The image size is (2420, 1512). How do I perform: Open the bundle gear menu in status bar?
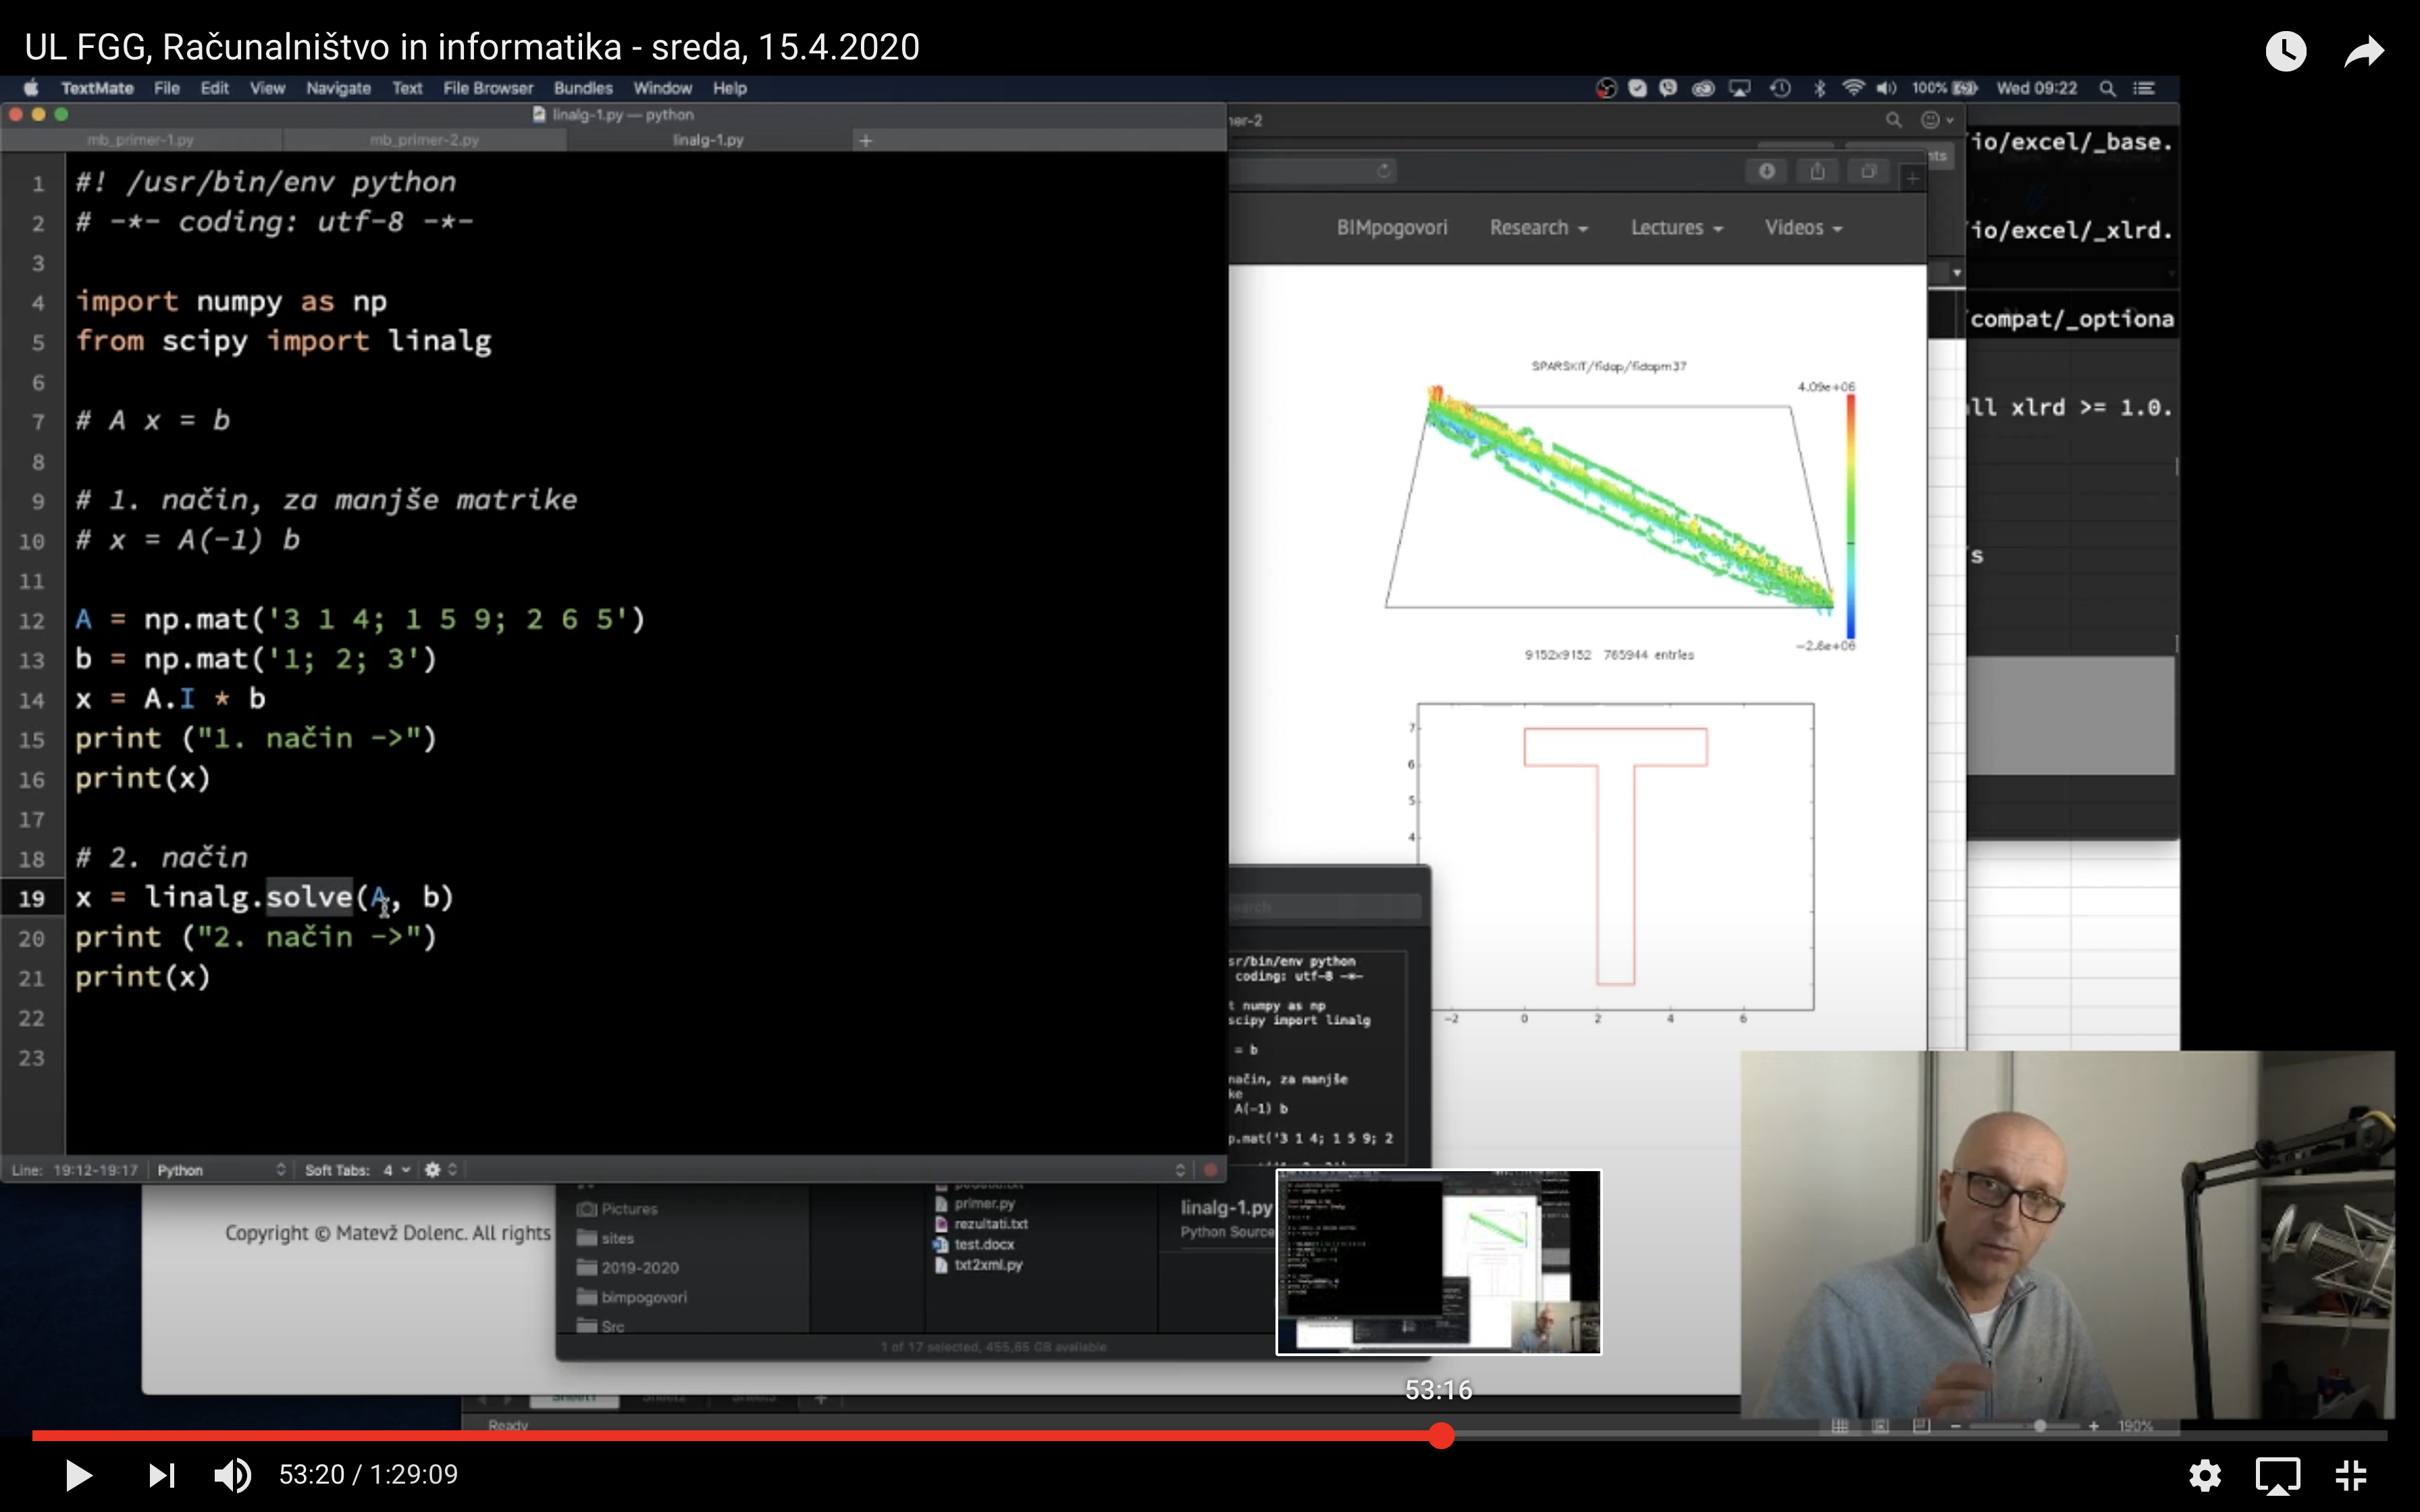click(x=440, y=1170)
